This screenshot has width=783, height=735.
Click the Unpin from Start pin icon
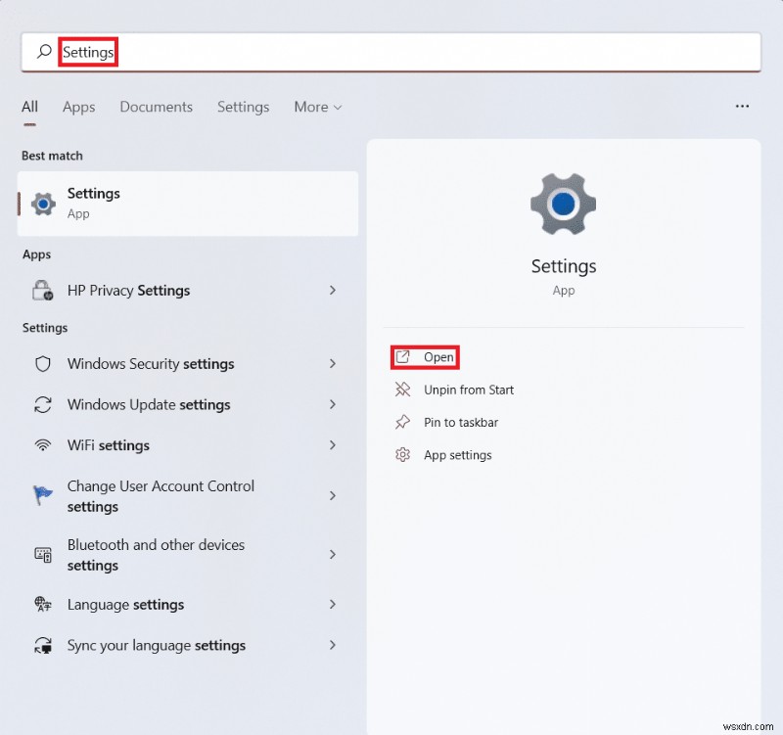tap(402, 390)
